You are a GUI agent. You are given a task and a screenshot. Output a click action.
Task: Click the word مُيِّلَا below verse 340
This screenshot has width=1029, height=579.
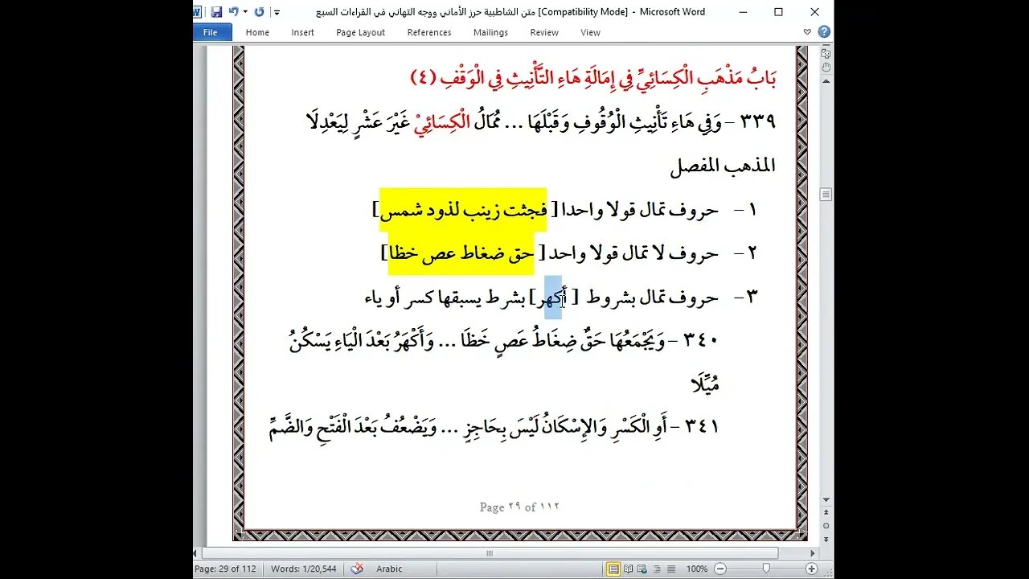click(x=705, y=384)
